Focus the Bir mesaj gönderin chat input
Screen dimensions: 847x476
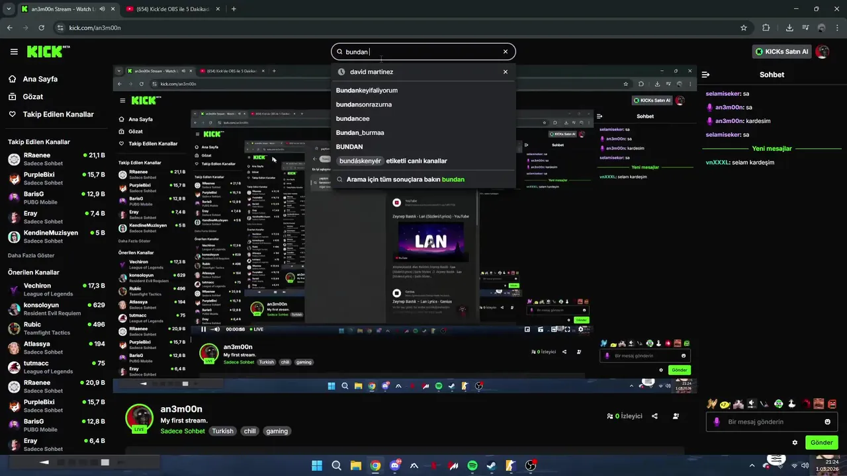click(772, 422)
